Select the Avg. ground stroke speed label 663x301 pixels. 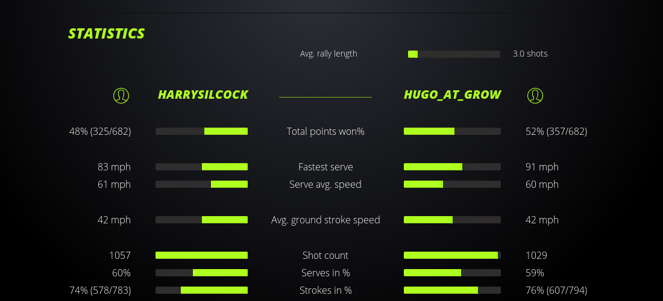325,220
